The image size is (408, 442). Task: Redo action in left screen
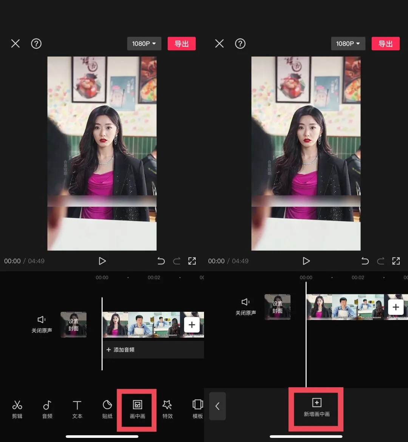click(x=177, y=261)
